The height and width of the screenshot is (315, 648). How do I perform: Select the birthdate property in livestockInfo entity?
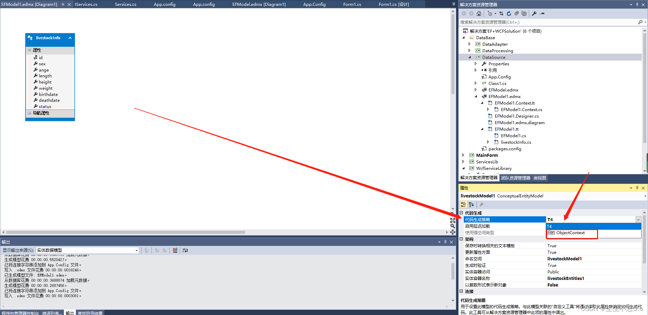[48, 94]
